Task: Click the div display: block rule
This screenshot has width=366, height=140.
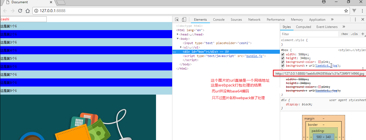Action: coord(323,104)
